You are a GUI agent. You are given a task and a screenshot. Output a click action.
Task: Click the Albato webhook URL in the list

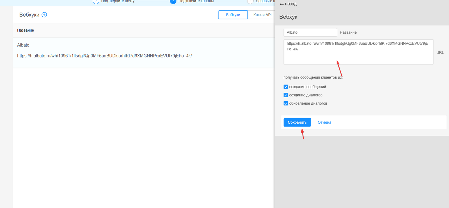point(104,56)
